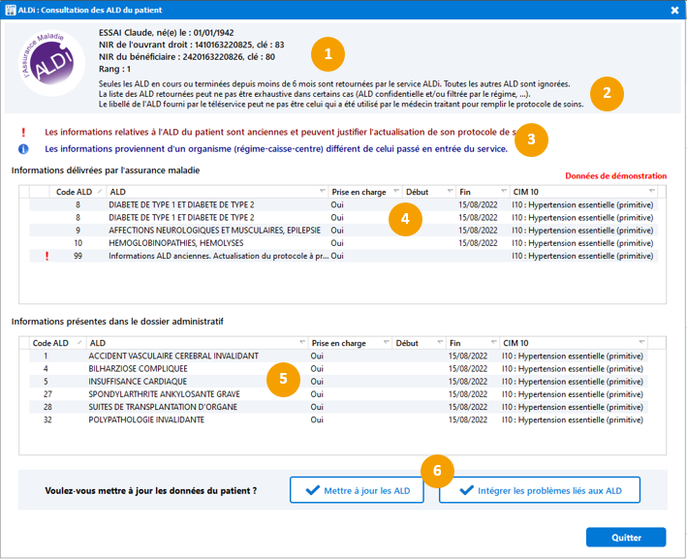This screenshot has width=687, height=559.
Task: Open Début column filter in top table
Action: click(x=450, y=191)
